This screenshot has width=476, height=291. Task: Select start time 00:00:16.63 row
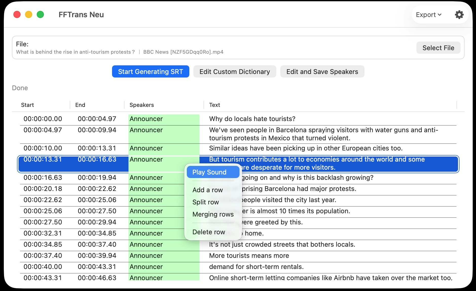click(x=43, y=178)
